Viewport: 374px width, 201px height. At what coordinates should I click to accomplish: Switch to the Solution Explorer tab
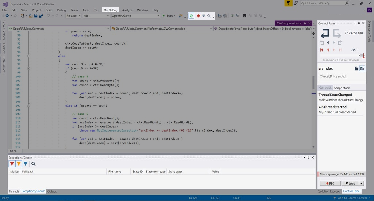[x=329, y=191]
